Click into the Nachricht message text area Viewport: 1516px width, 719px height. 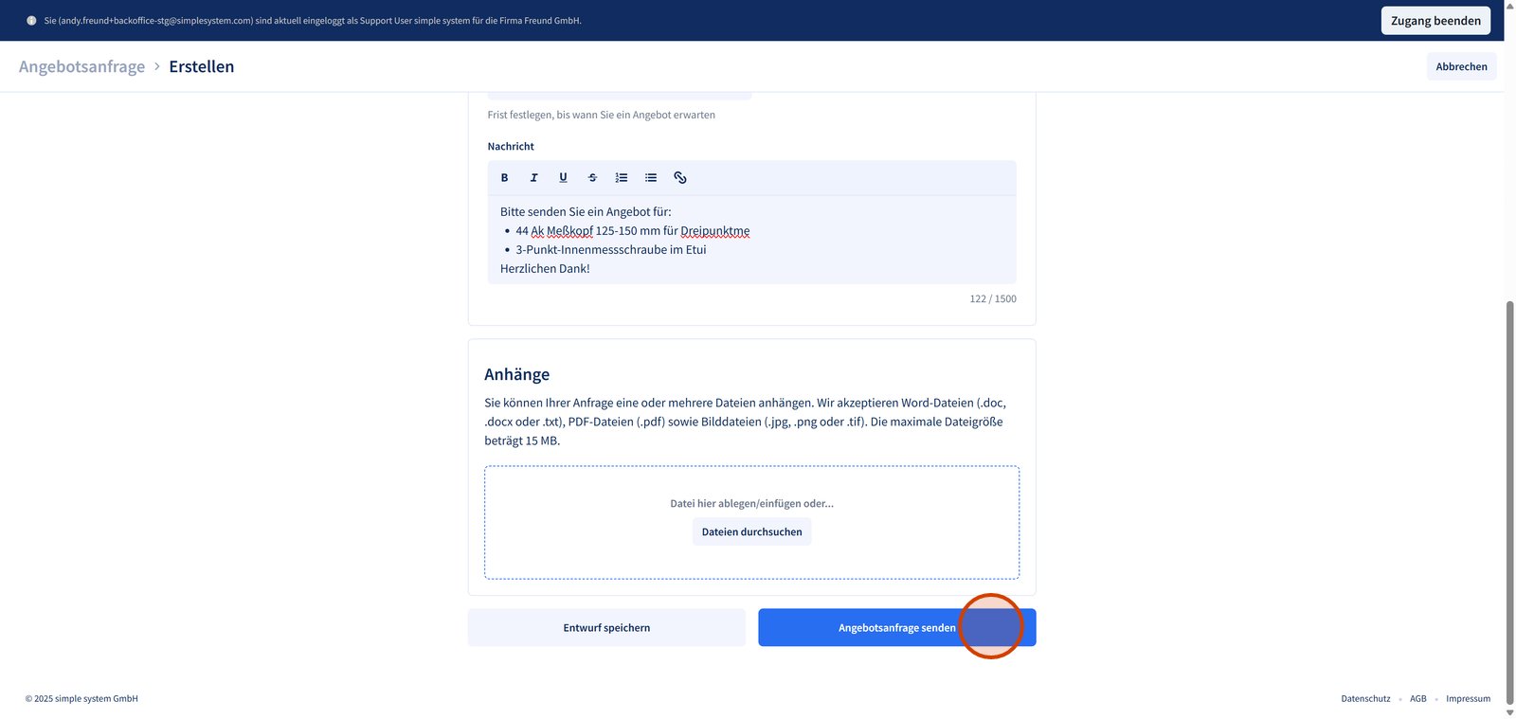tap(751, 240)
